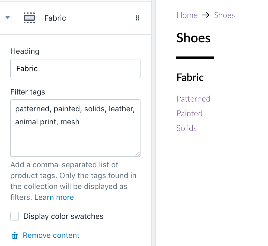Viewport: 268px width, 246px height.
Task: Select the Painted filter link
Action: (x=189, y=113)
